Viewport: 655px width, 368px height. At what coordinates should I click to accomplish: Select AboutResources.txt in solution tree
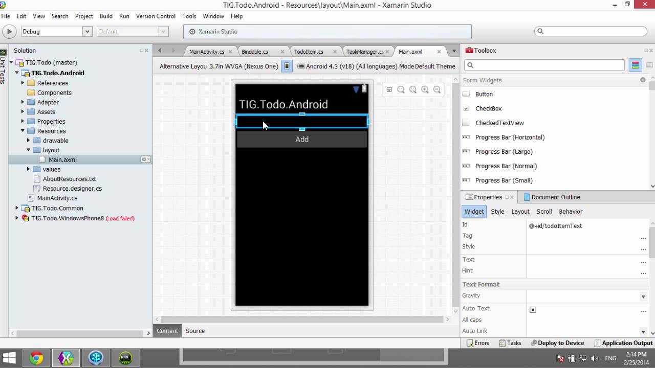pyautogui.click(x=69, y=179)
